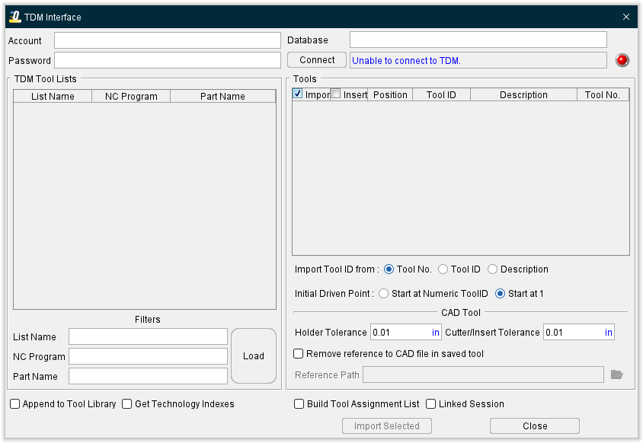This screenshot has height=443, width=643.
Task: Toggle the Linked Session checkbox
Action: click(x=430, y=404)
